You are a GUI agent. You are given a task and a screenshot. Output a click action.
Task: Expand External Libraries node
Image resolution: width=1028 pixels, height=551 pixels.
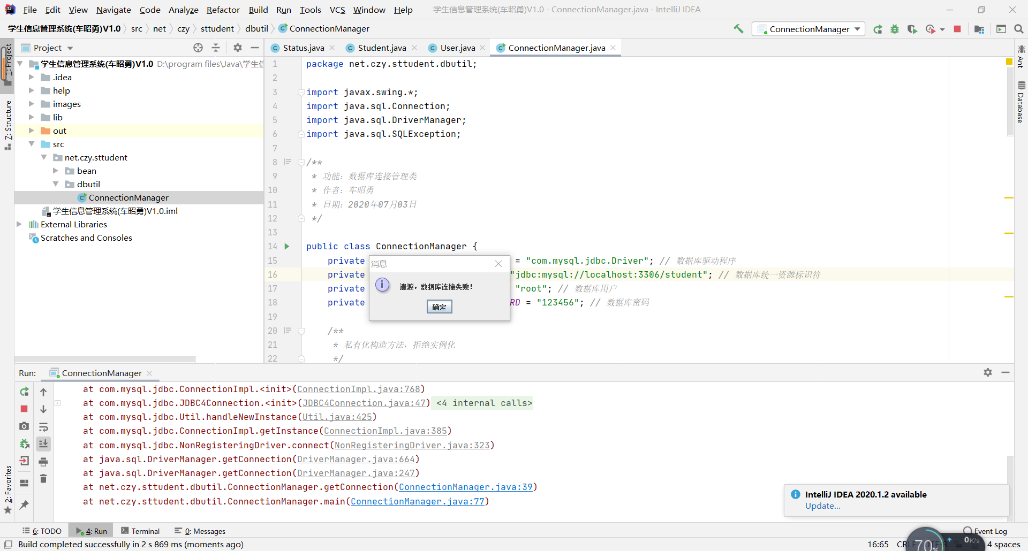coord(20,224)
